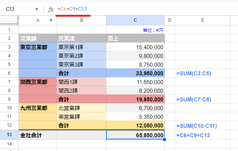The image size is (238, 151).
Task: Click the cell with 15,400,000
Action: 136,47
